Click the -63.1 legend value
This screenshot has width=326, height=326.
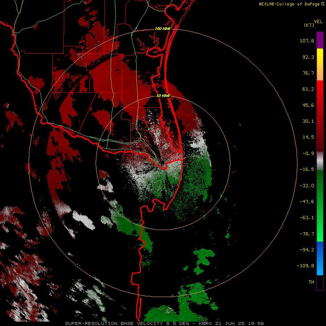pyautogui.click(x=307, y=218)
